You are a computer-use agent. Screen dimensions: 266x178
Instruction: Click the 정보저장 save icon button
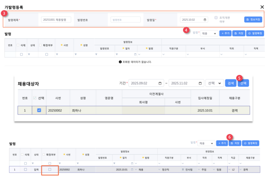pos(253,20)
